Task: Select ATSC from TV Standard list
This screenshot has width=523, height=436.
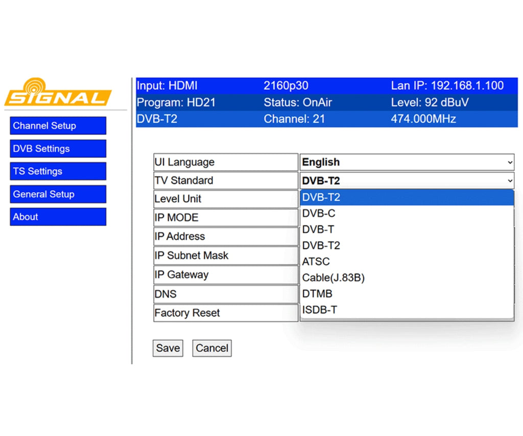Action: coord(407,261)
